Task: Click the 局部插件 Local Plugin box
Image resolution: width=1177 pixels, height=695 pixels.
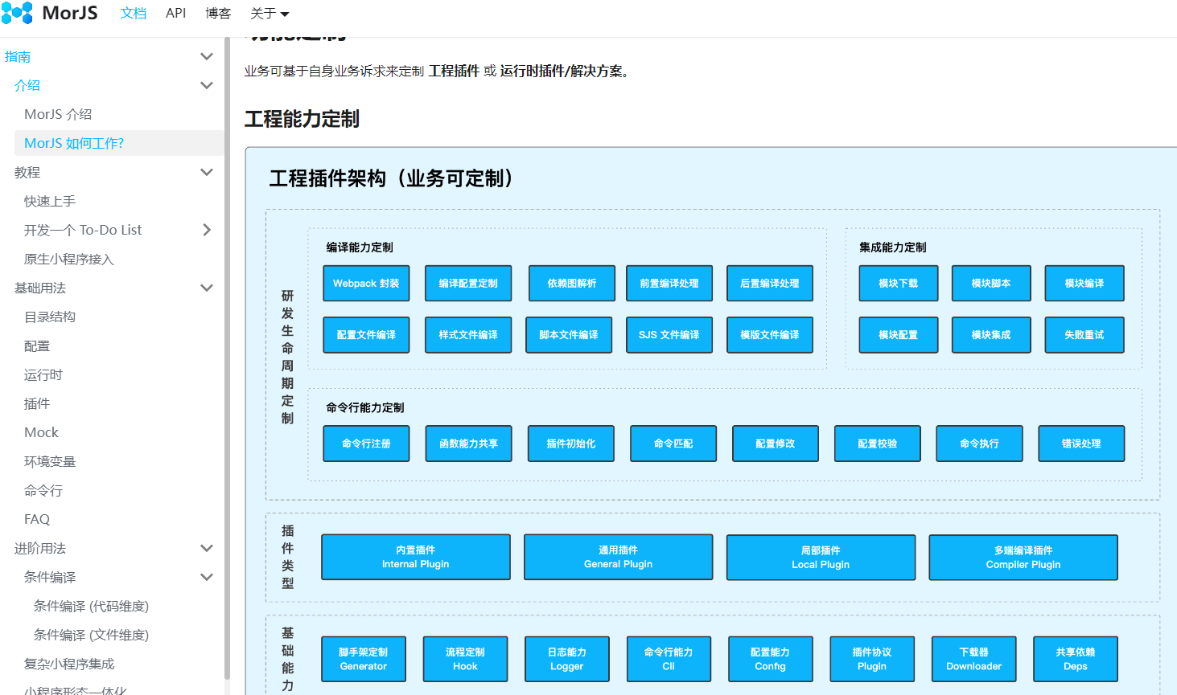Action: (x=821, y=557)
